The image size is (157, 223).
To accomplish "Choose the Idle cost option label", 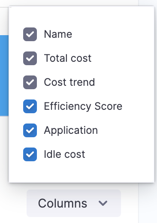I will [x=64, y=154].
